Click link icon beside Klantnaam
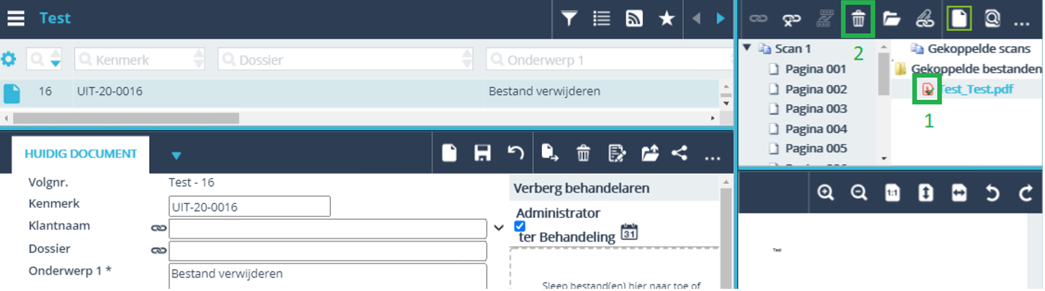Viewport: 1045px width, 291px height. tap(159, 228)
